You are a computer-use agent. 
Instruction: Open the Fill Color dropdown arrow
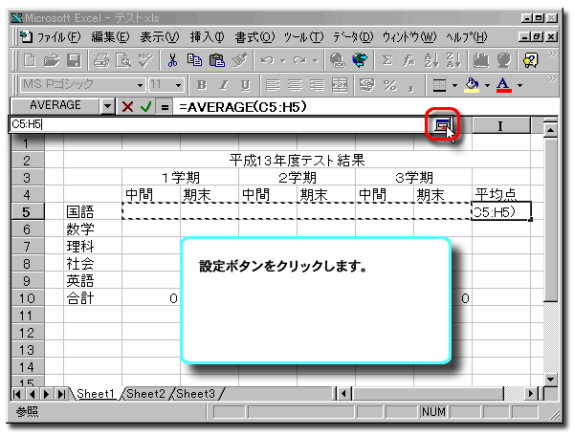pyautogui.click(x=487, y=86)
